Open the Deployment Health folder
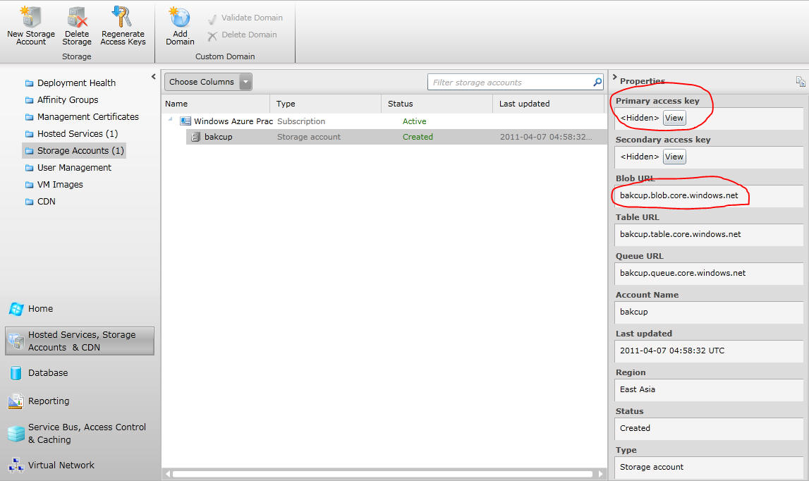Screen dimensions: 809x481 pyautogui.click(x=70, y=83)
